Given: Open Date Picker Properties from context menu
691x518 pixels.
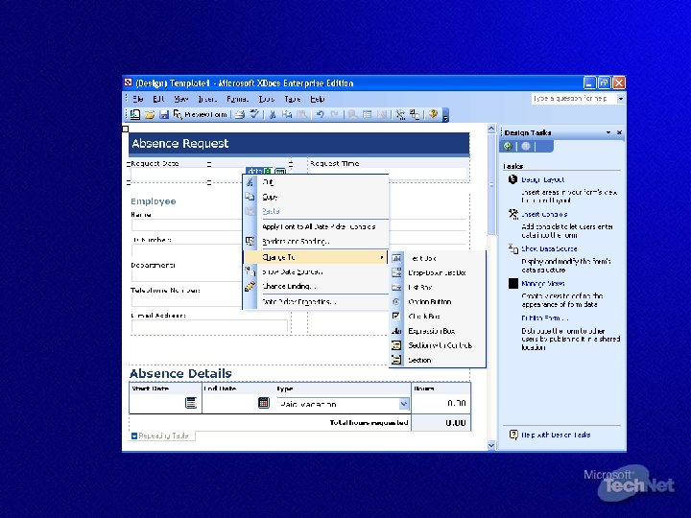Looking at the screenshot, I should pyautogui.click(x=316, y=302).
